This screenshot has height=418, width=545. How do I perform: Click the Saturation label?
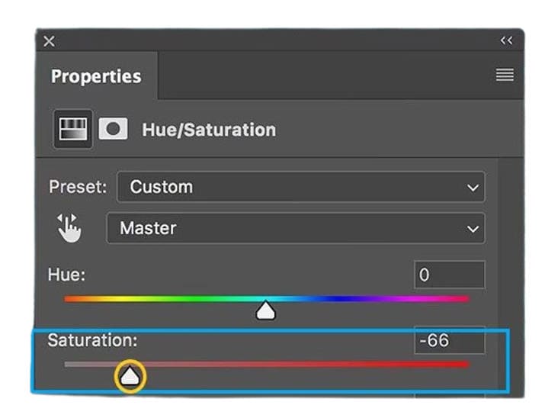[x=92, y=340]
